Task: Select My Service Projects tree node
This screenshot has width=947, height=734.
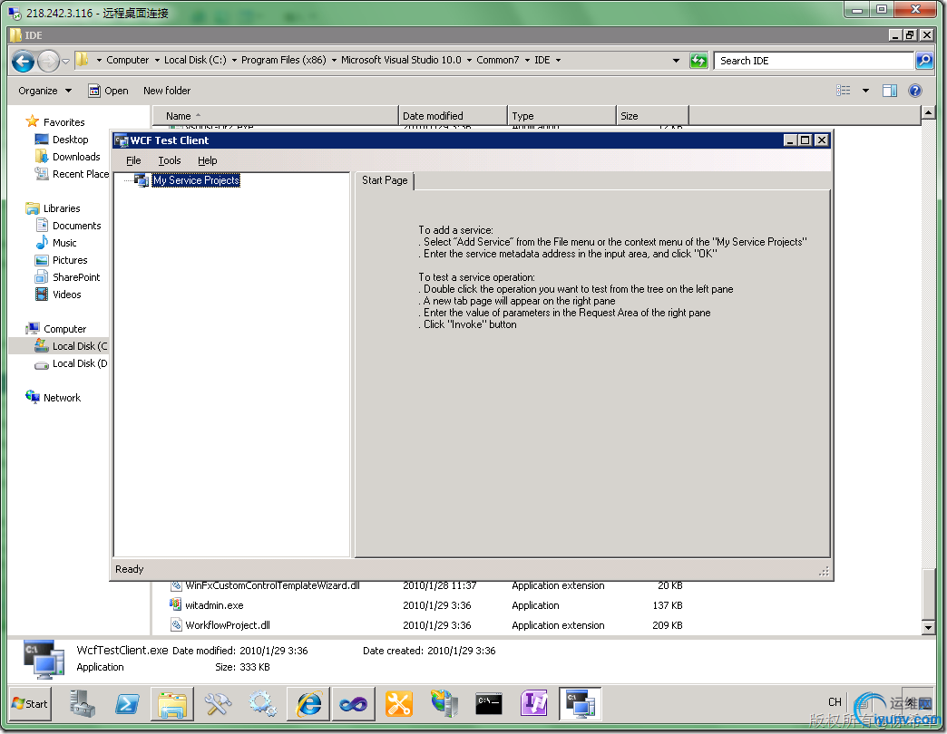Action: 196,180
